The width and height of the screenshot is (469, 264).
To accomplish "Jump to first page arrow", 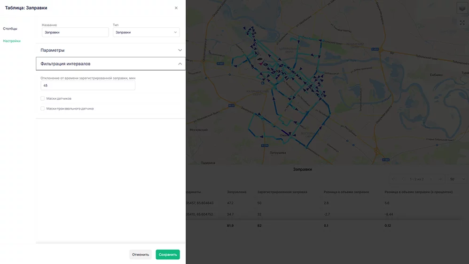I will (x=393, y=179).
